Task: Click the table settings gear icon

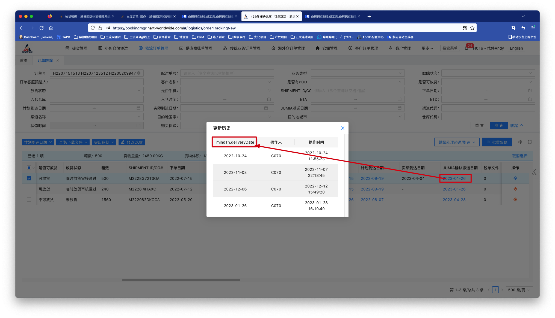Action: point(520,142)
